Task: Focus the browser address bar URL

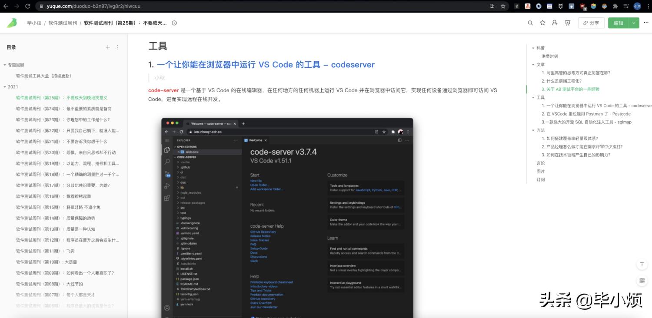Action: (93, 6)
